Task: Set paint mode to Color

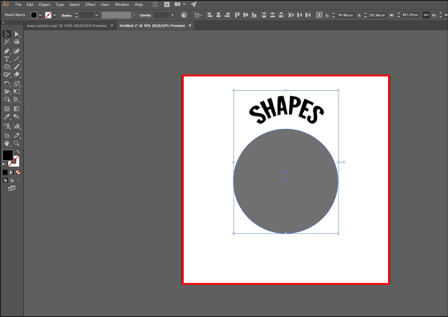Action: (x=5, y=172)
